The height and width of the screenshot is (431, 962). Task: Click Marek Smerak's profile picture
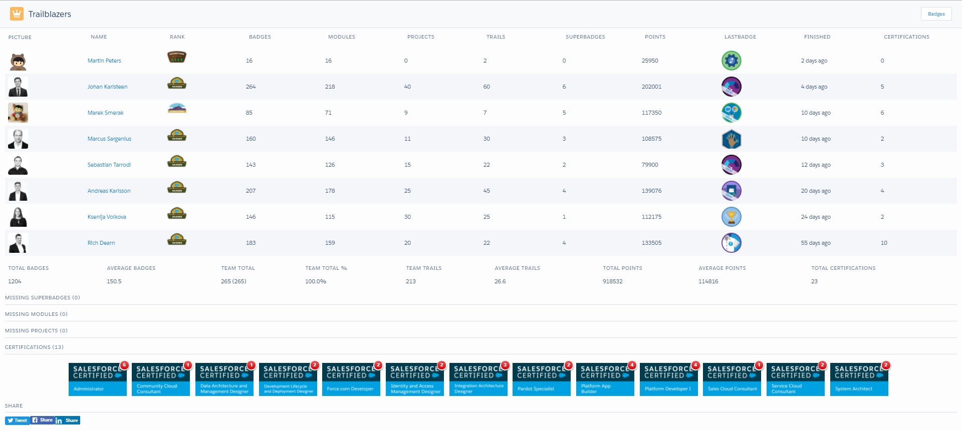click(x=18, y=113)
